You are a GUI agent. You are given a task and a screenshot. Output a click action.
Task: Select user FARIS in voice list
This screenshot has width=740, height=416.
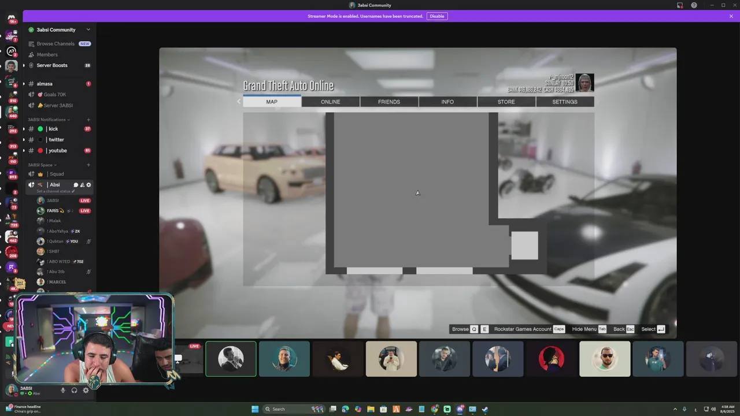(x=63, y=211)
